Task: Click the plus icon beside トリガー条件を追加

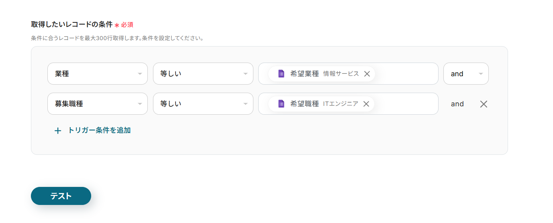Action: click(58, 131)
